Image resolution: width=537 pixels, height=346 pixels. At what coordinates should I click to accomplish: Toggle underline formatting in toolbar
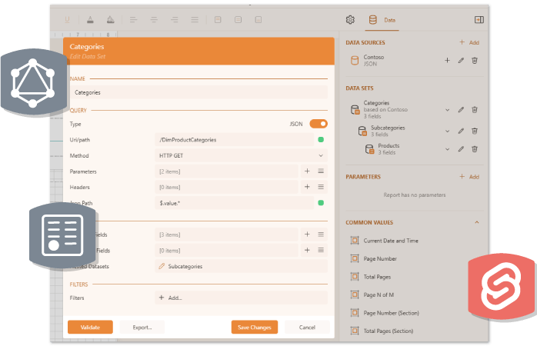(67, 20)
